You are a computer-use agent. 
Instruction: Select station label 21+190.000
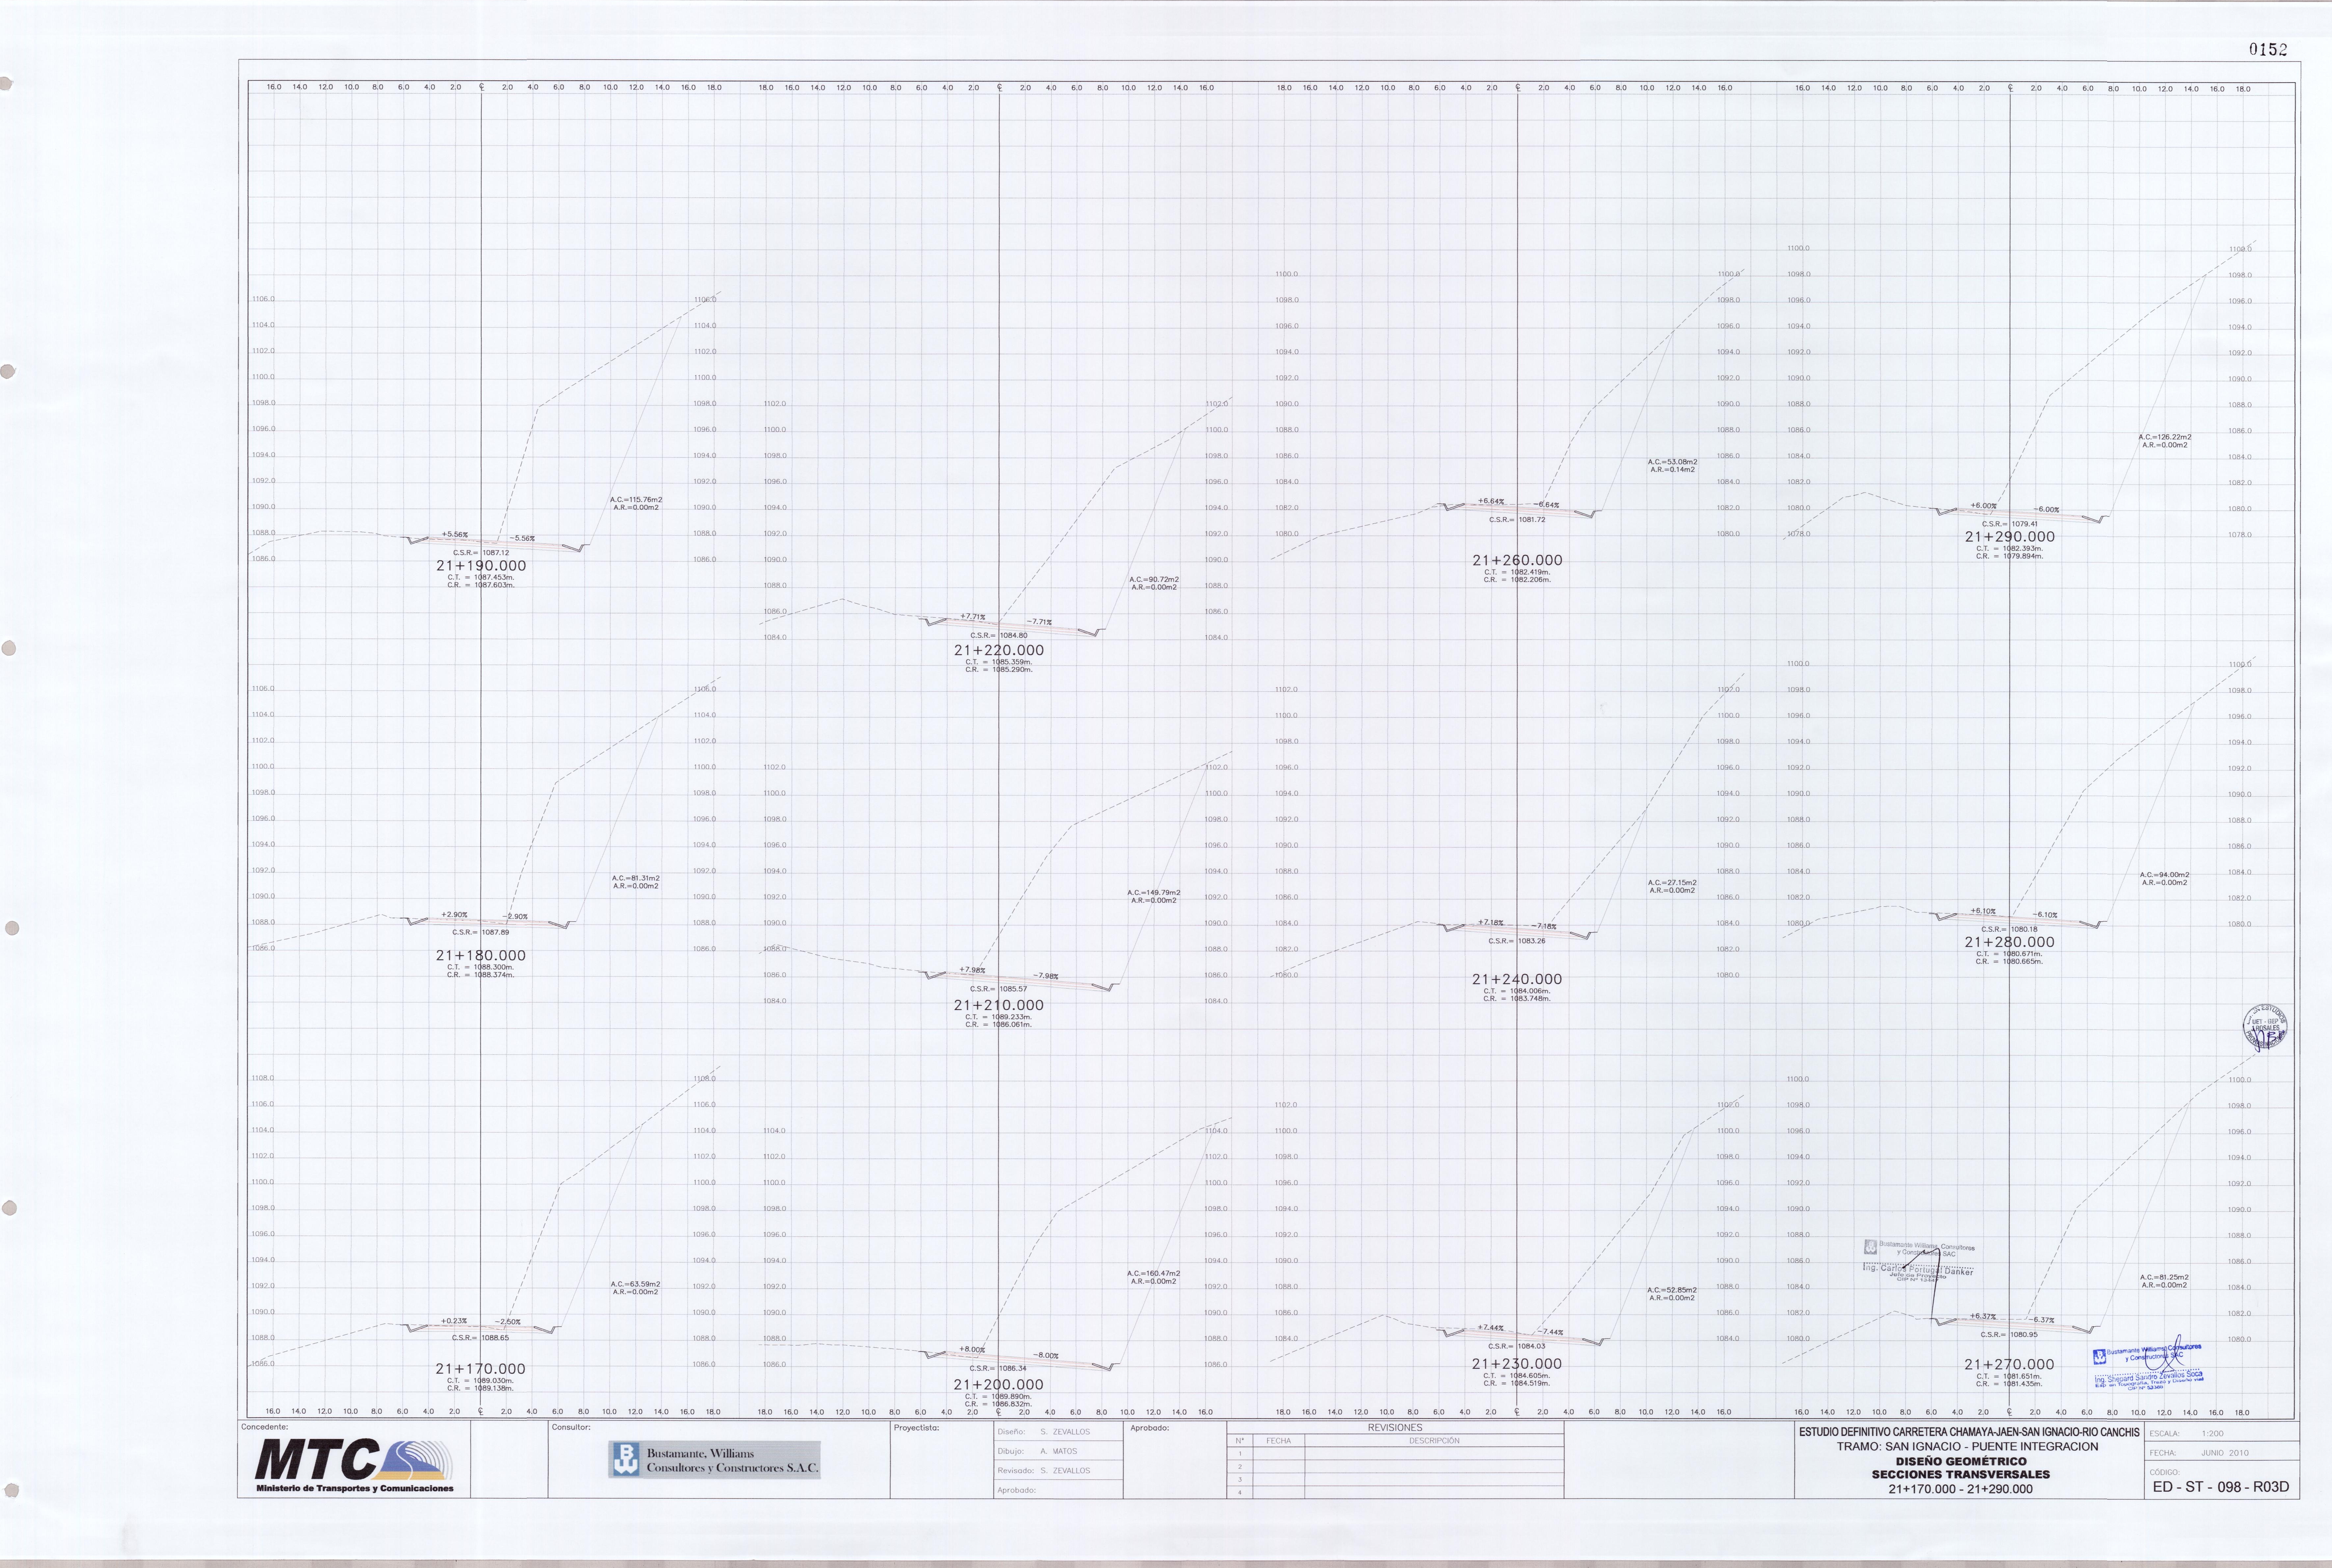[x=481, y=566]
